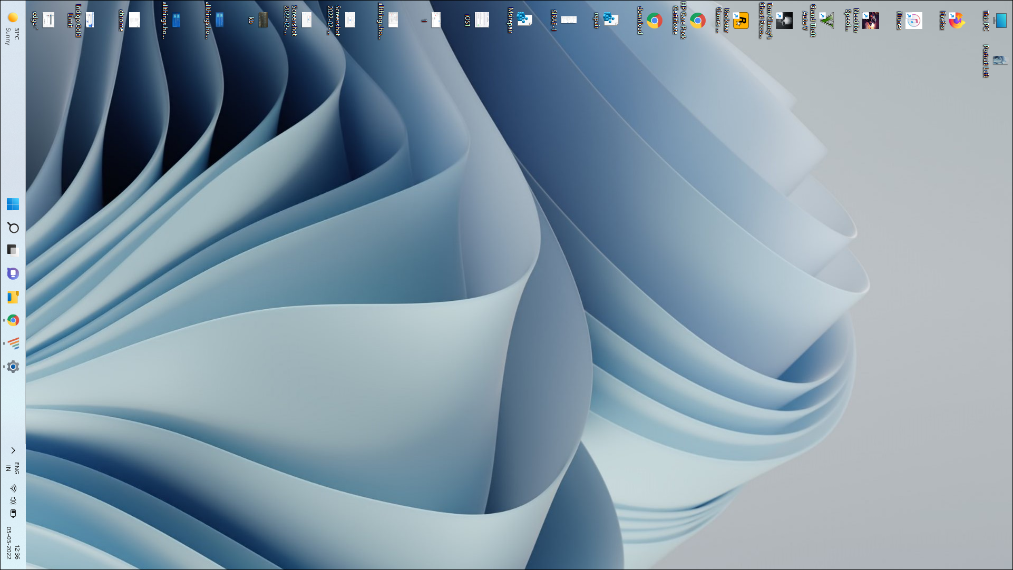Open File Explorer from the taskbar
The image size is (1013, 570).
(13, 297)
